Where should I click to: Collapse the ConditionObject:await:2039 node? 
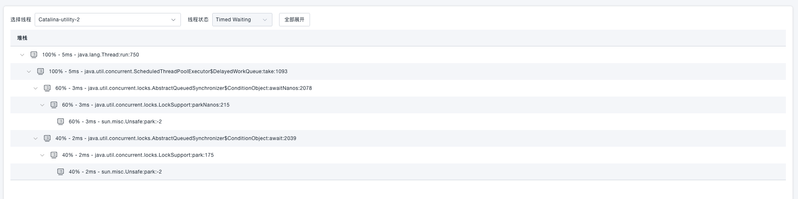pyautogui.click(x=36, y=138)
